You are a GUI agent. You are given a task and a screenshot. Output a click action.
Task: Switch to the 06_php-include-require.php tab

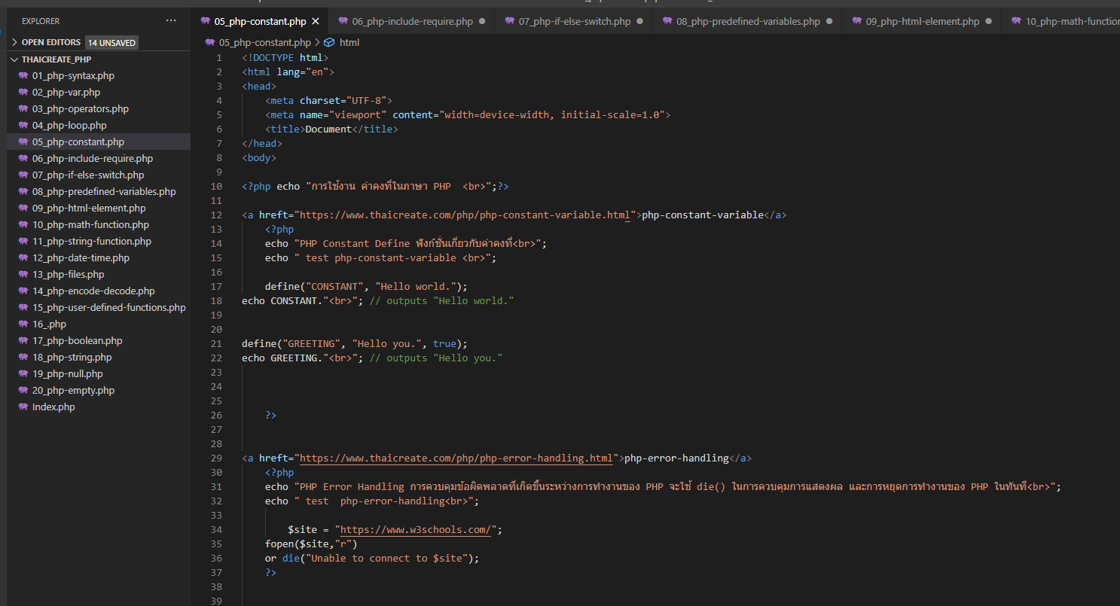point(412,21)
